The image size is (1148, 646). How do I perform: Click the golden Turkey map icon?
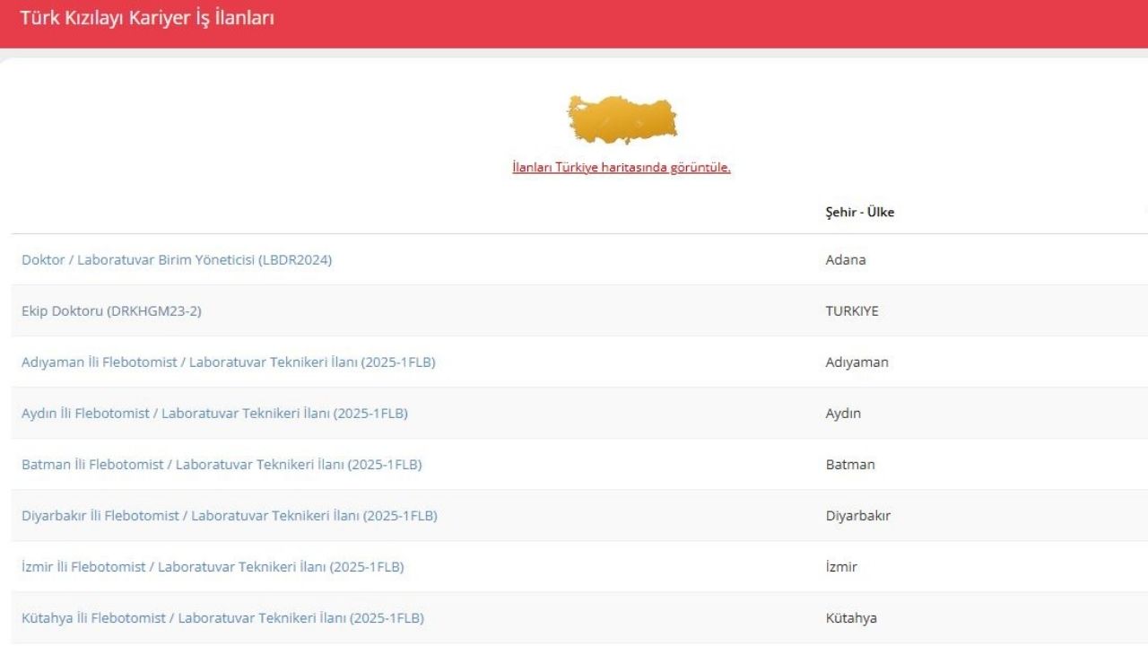[622, 119]
